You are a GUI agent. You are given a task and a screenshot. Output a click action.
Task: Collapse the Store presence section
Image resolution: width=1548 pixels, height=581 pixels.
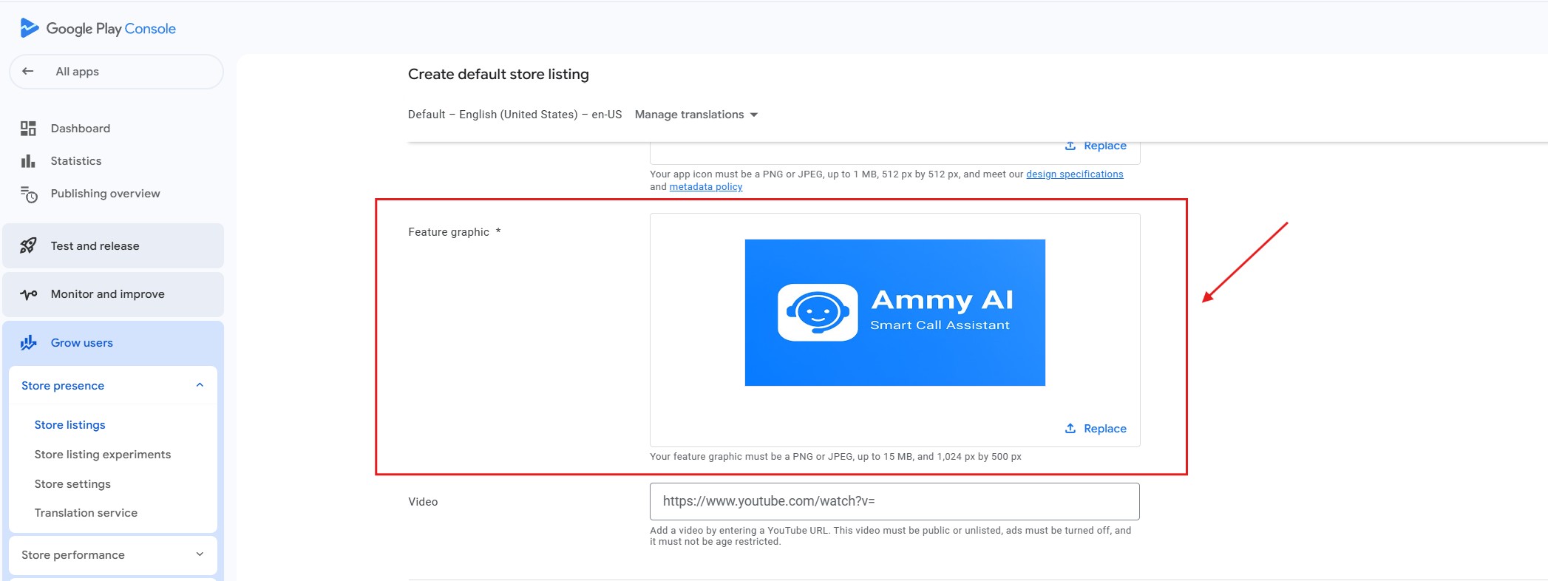point(200,385)
